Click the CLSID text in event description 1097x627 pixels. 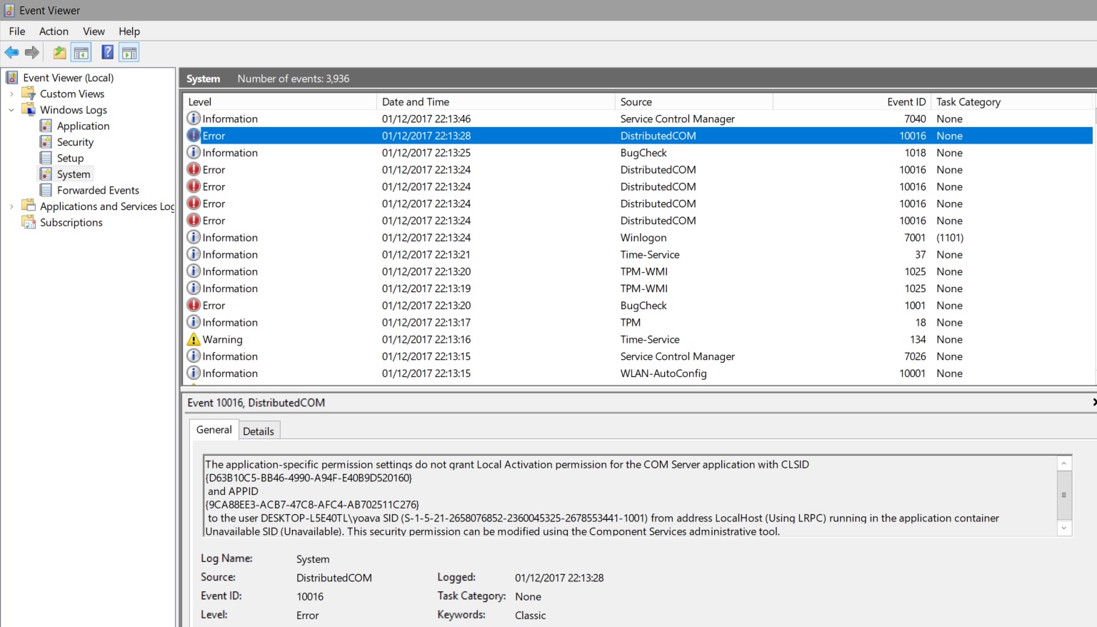[x=309, y=478]
